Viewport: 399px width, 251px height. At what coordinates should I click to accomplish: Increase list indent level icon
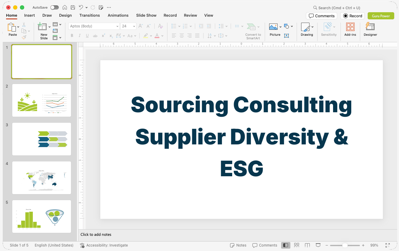coord(209,26)
